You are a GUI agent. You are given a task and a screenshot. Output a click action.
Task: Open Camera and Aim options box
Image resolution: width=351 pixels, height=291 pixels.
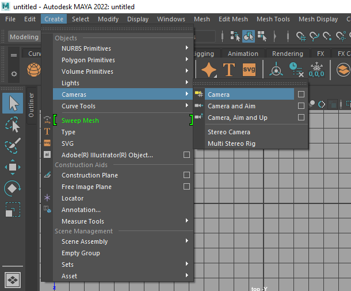coord(301,106)
